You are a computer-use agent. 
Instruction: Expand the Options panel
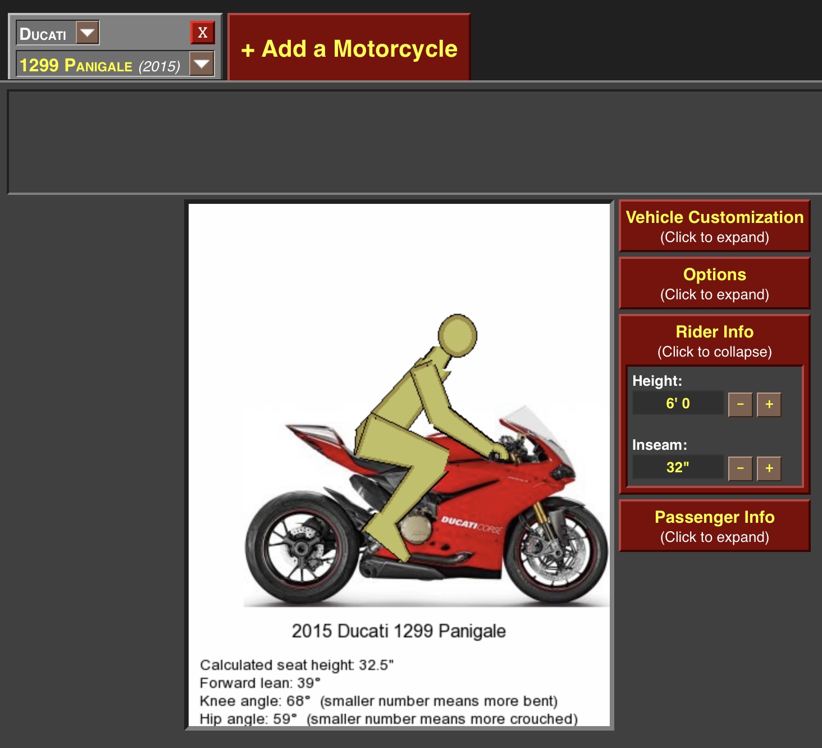tap(714, 283)
